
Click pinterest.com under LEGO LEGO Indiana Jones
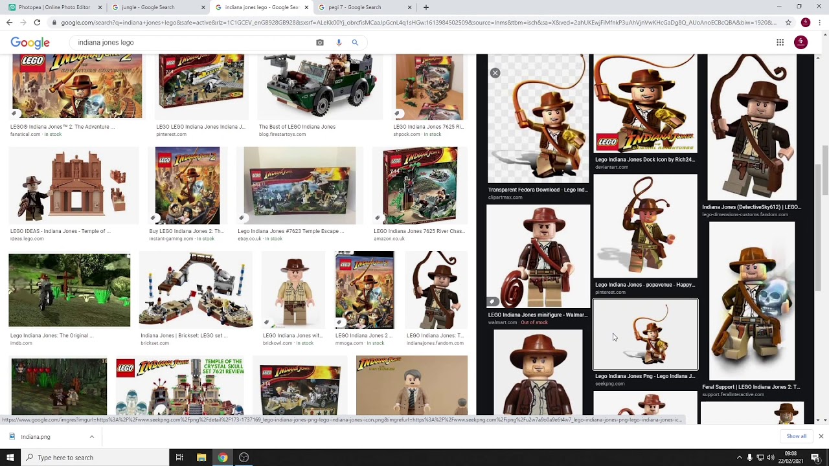pos(171,134)
